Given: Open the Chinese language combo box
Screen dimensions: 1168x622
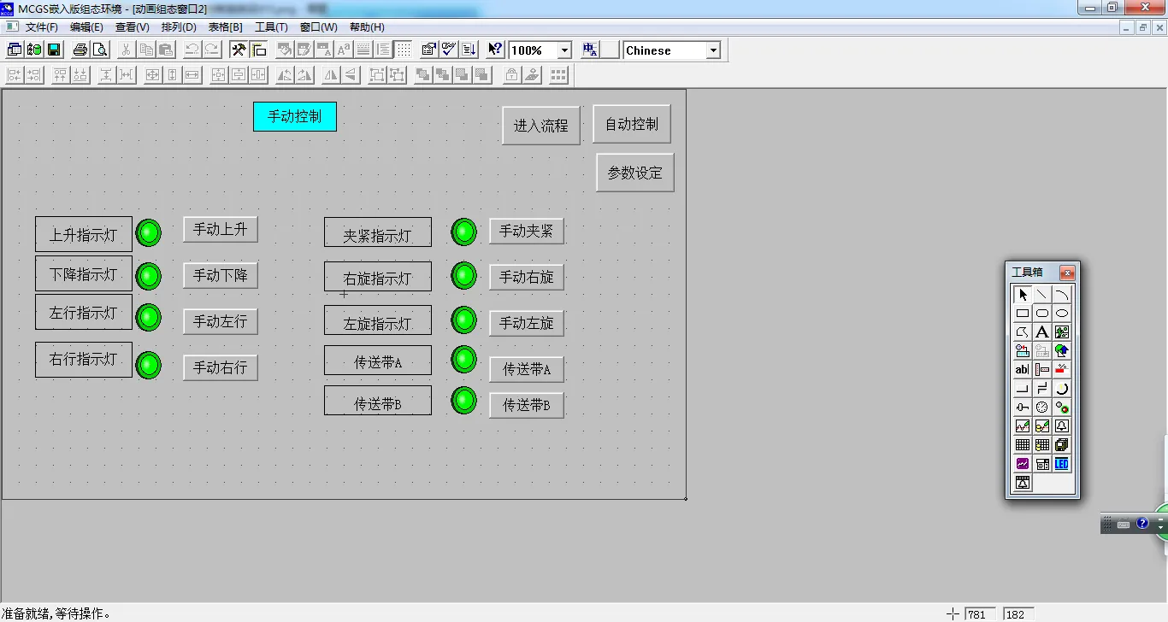Looking at the screenshot, I should 713,50.
